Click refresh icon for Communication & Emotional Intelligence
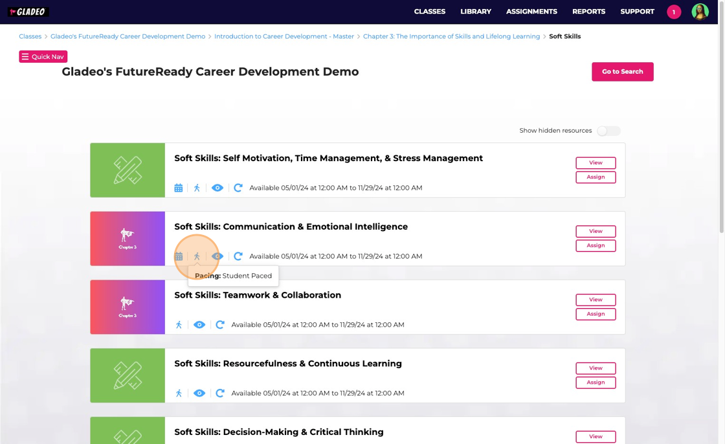725x444 pixels. [238, 256]
